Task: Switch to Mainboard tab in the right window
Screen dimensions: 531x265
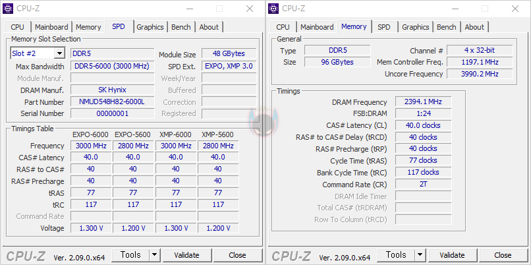Action: [317, 27]
